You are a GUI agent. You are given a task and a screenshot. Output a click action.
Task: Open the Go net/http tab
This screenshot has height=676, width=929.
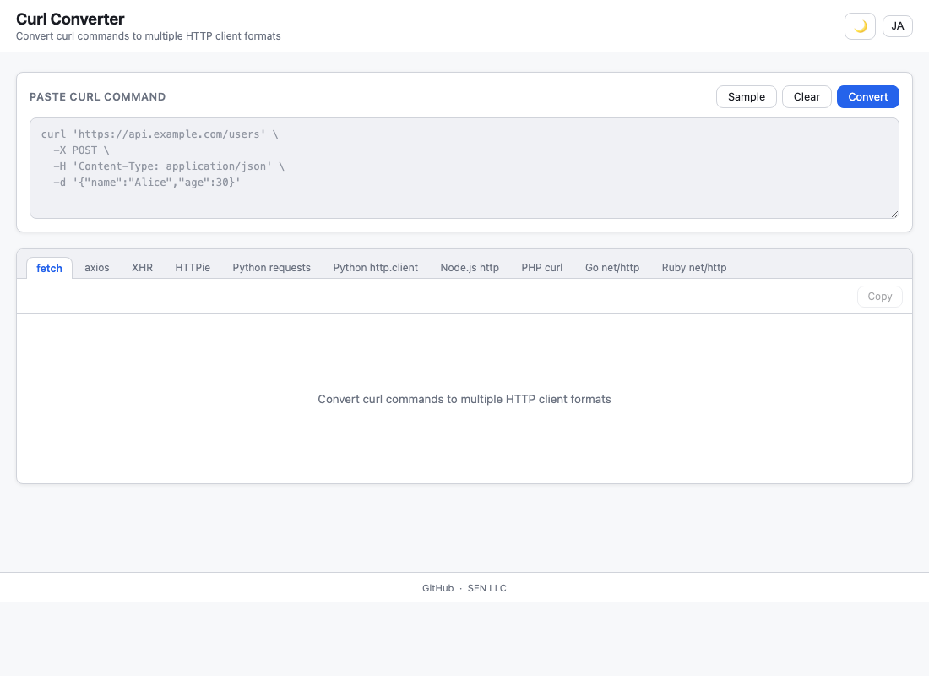612,267
